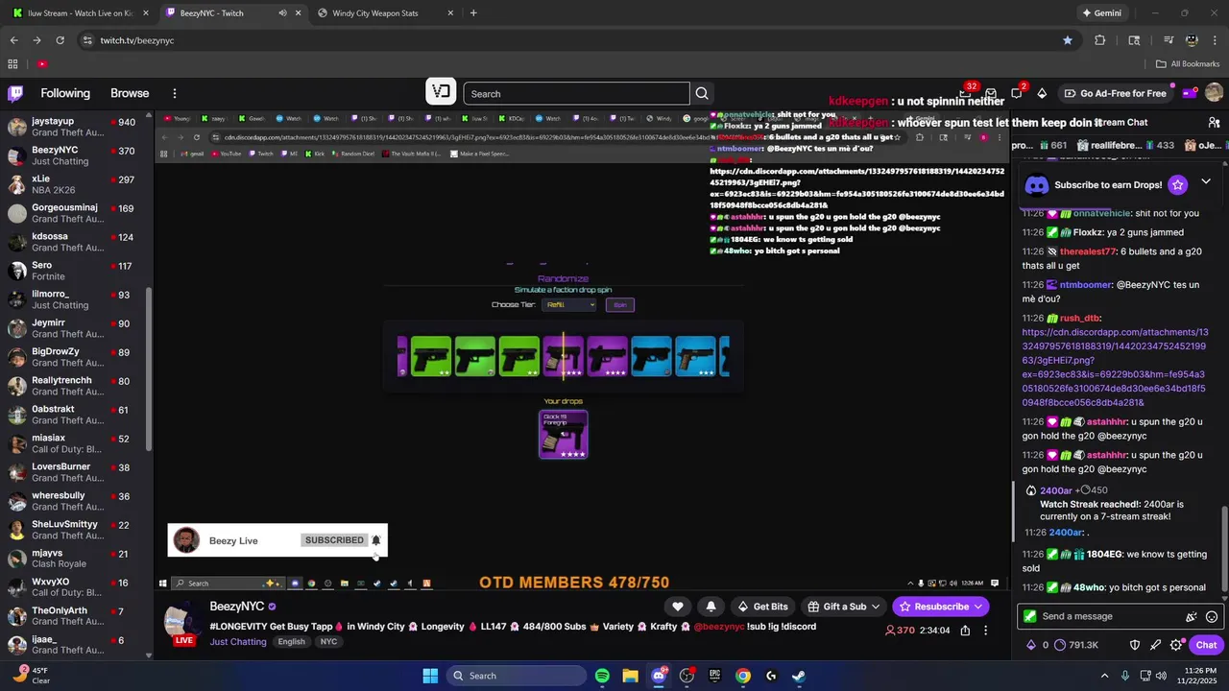This screenshot has width=1229, height=691.
Task: Open the Twitch home logo
Action: point(15,93)
